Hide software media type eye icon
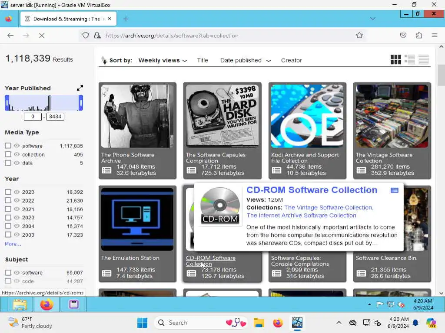Image resolution: width=445 pixels, height=333 pixels. click(x=17, y=146)
